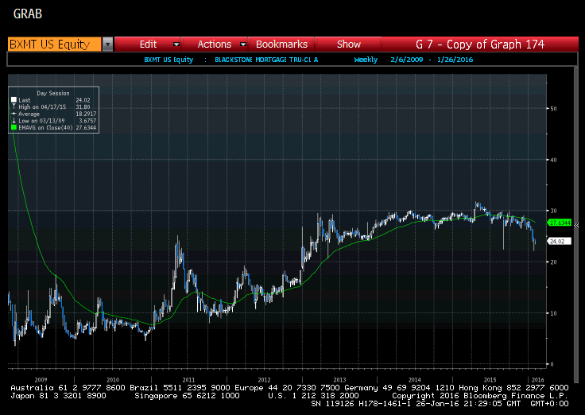
Task: Click the EMAVG value 27.6344 in legend
Action: pos(86,128)
